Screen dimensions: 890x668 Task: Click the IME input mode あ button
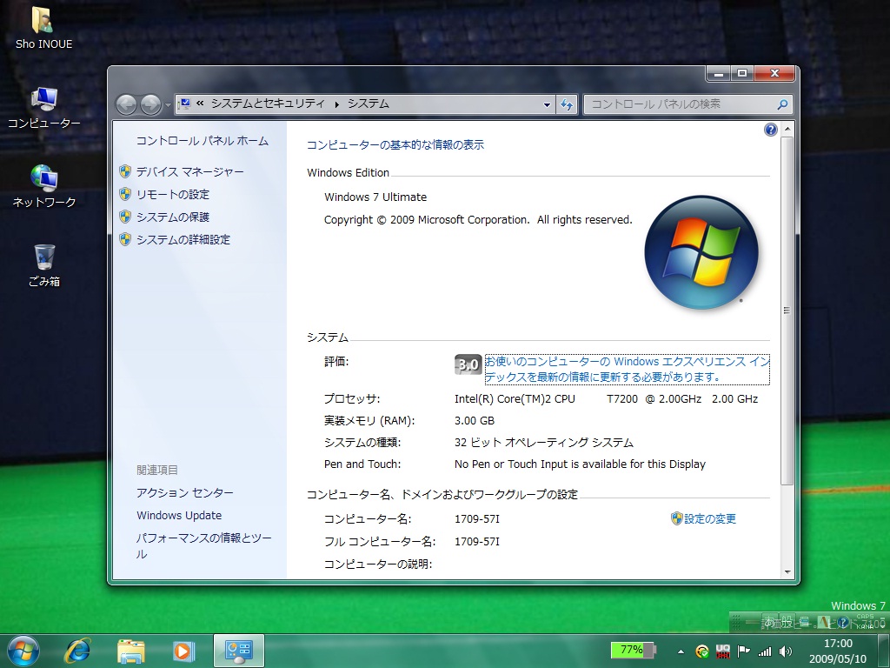tap(770, 622)
